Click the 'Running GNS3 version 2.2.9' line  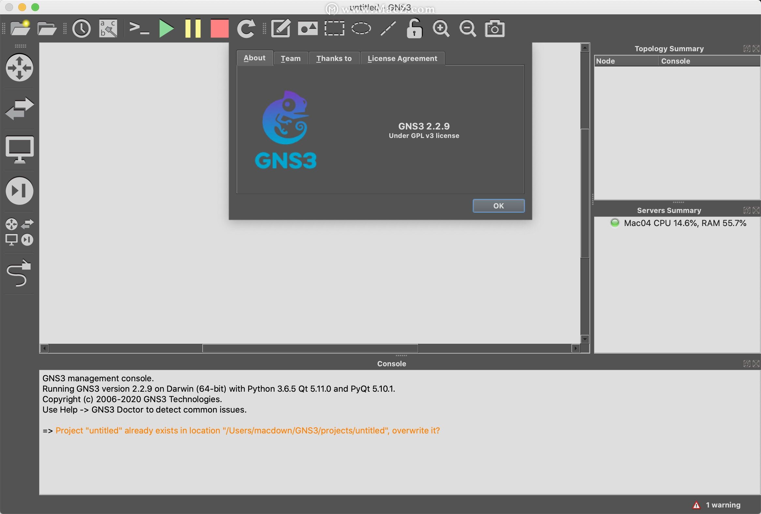click(x=219, y=388)
